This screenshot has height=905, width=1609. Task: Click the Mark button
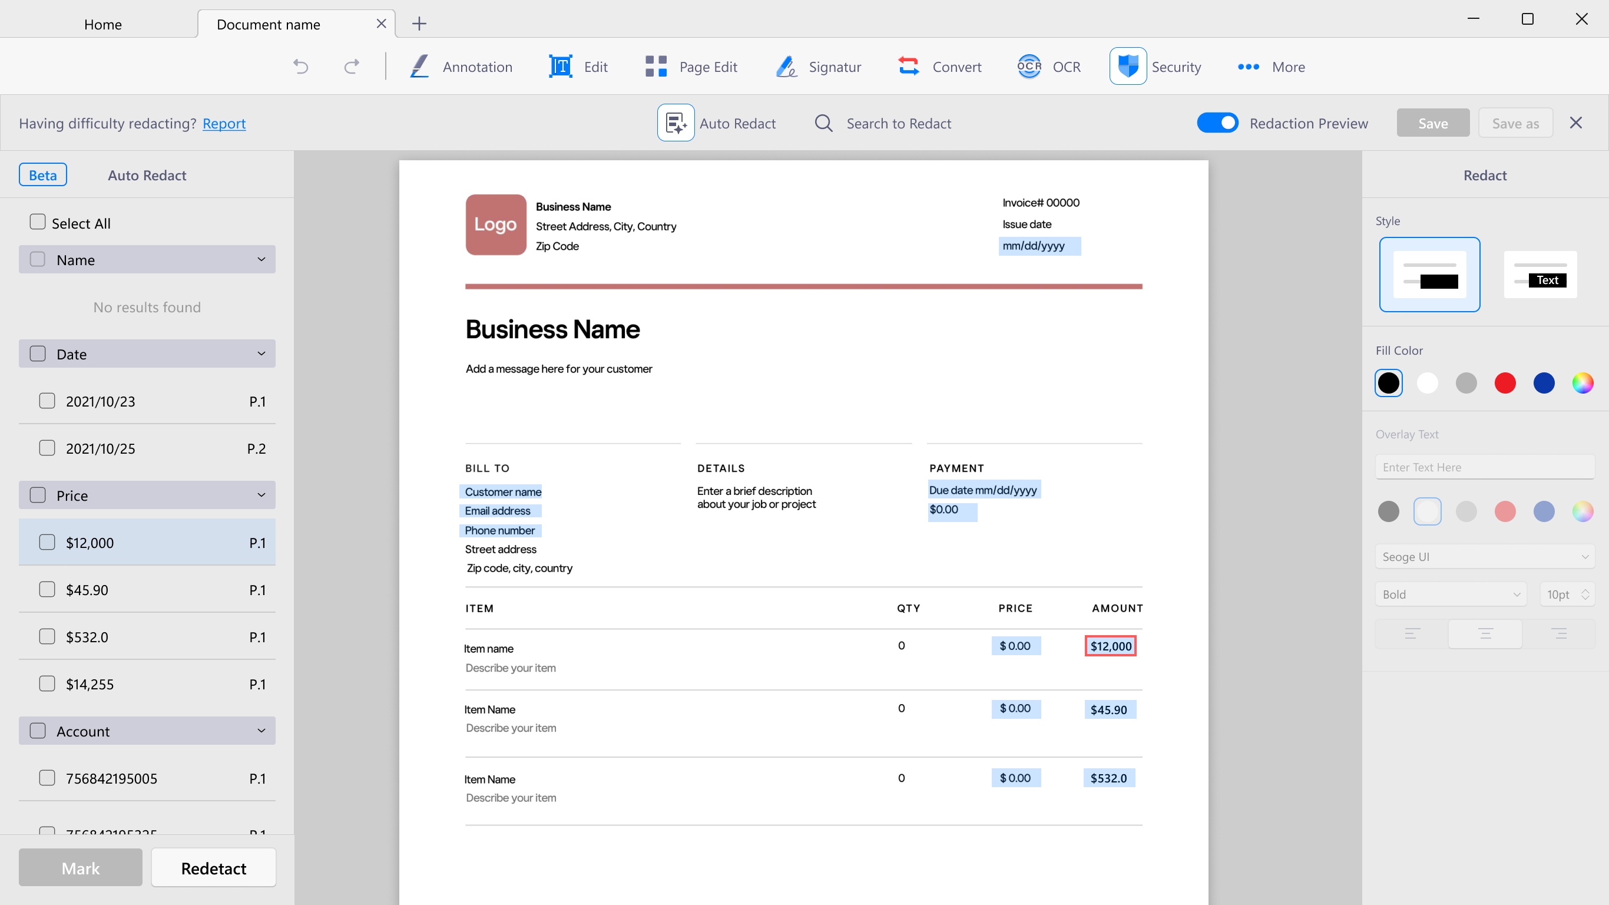(81, 867)
